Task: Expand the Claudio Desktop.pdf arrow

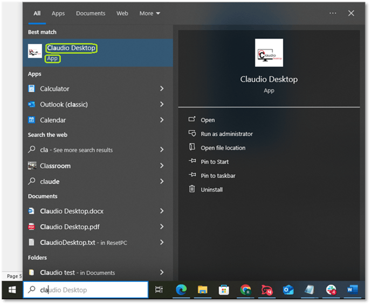Action: 162,226
